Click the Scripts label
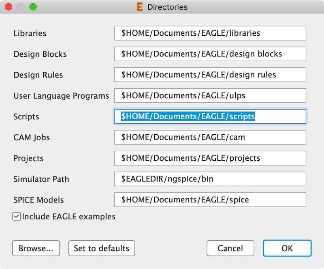This screenshot has height=269, width=324. point(26,117)
